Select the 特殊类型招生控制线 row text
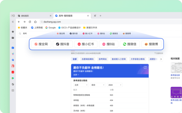Screen dimensions: 182x113 (82, 95)
